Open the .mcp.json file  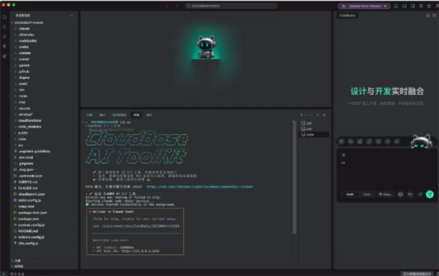point(43,169)
